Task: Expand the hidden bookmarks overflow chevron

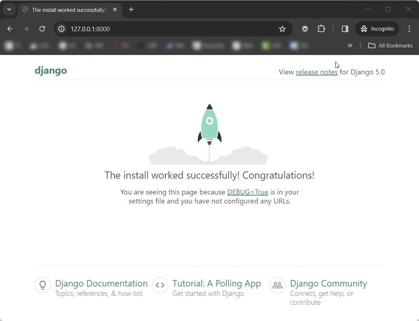Action: (350, 45)
